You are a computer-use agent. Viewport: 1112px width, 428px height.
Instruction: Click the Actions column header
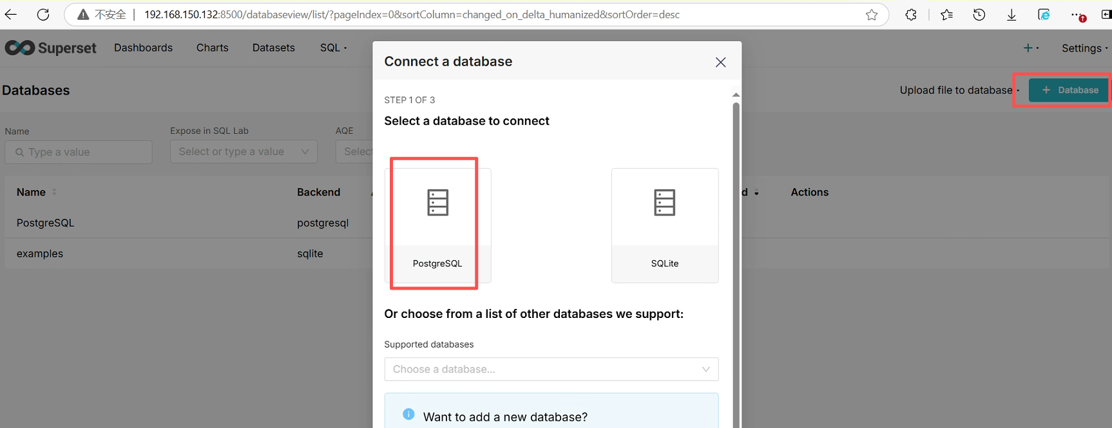pos(810,192)
